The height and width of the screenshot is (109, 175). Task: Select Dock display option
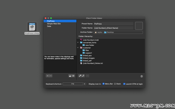coord(115,84)
